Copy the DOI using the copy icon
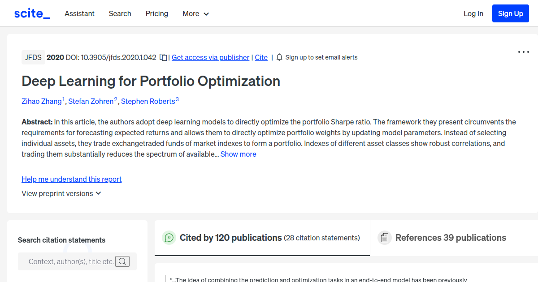538x282 pixels. 163,57
